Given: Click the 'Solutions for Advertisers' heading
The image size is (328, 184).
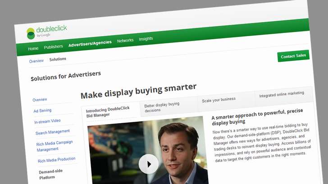Looking at the screenshot, I should click(66, 76).
